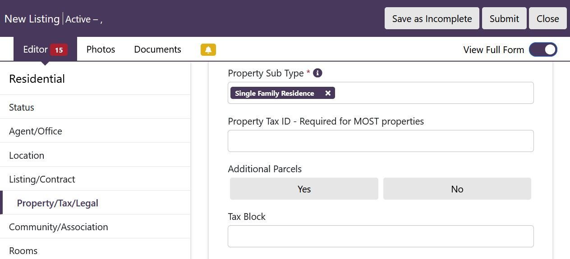Image resolution: width=570 pixels, height=259 pixels.
Task: Close the listing form
Action: coord(547,18)
